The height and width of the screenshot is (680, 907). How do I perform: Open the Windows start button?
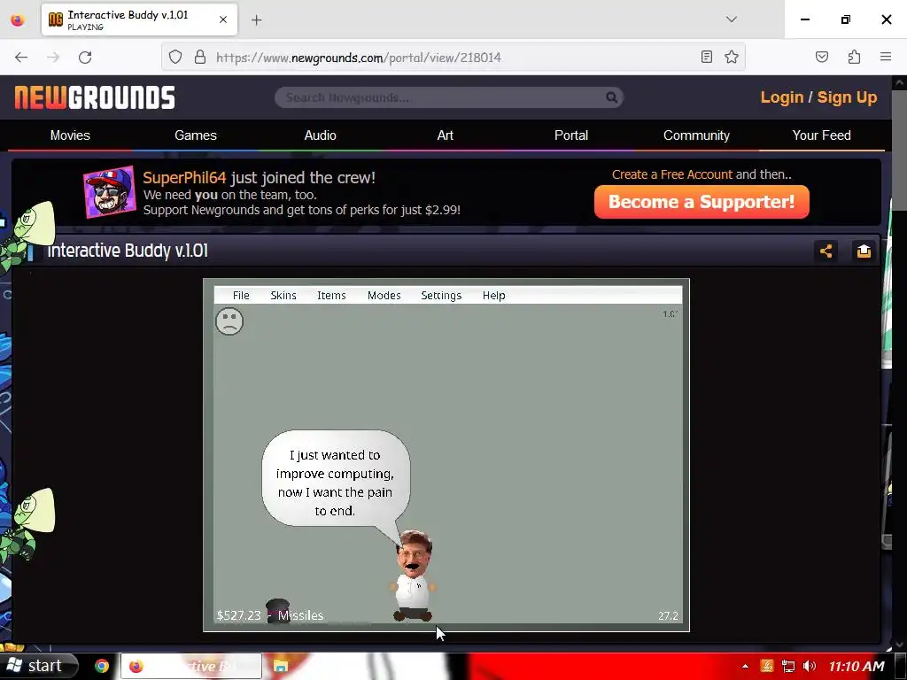click(x=38, y=666)
